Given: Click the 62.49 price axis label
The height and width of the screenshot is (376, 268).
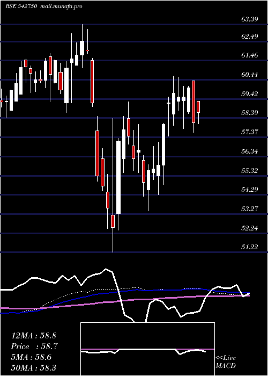Looking at the screenshot, I should point(250,37).
